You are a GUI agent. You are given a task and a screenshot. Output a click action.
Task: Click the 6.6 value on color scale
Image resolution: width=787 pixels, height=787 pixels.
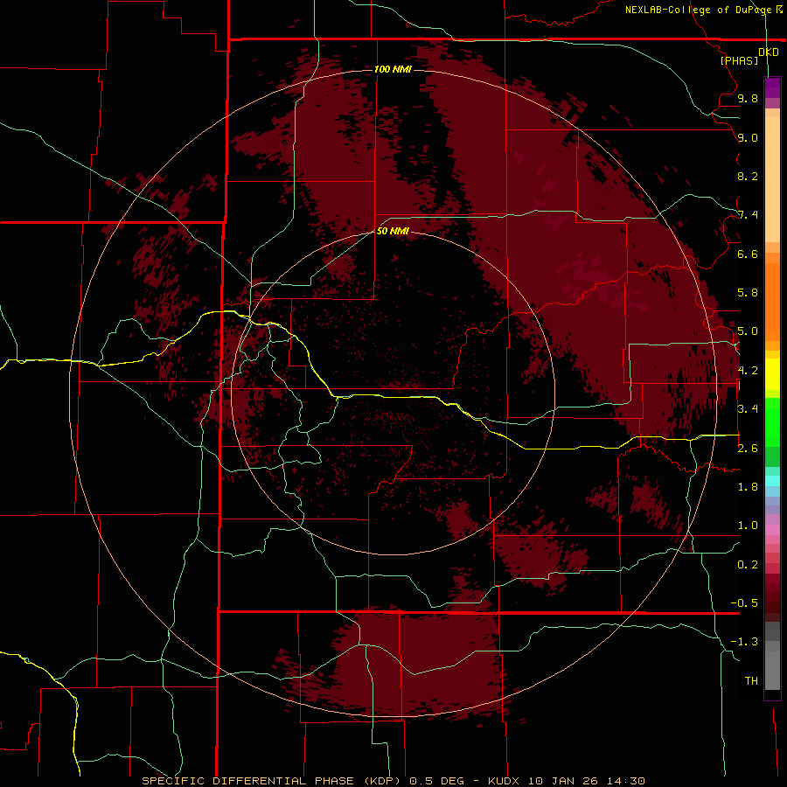click(x=748, y=254)
